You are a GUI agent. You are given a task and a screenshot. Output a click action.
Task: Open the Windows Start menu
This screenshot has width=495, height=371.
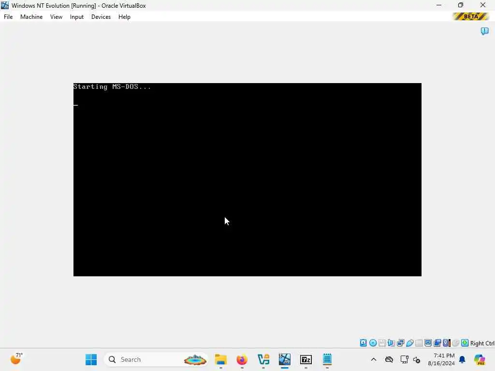point(91,359)
